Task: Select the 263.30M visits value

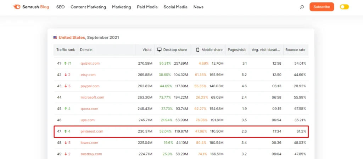Action: [145, 98]
